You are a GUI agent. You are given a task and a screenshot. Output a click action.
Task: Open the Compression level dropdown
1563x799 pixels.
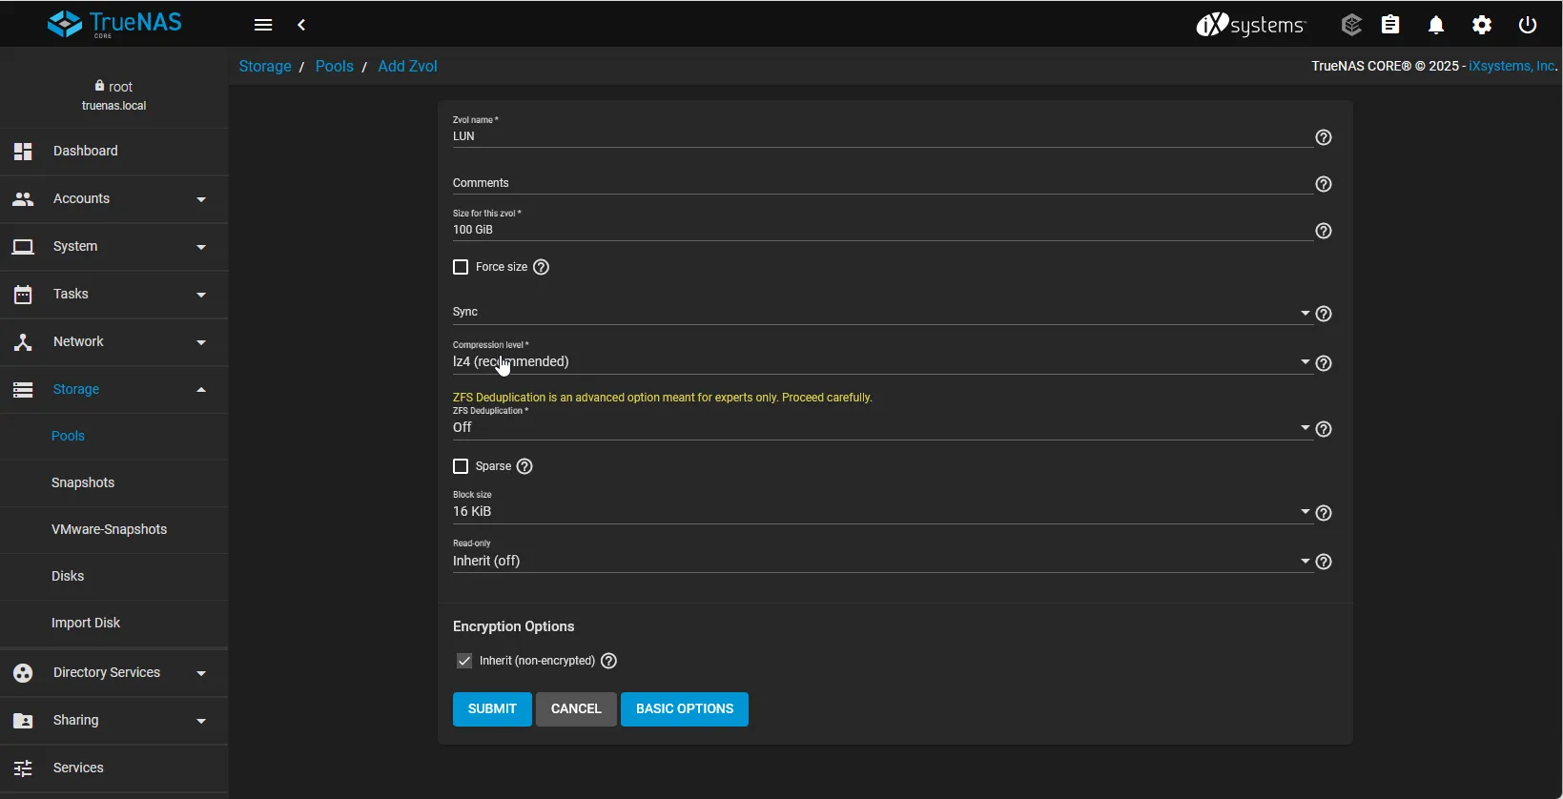point(877,362)
